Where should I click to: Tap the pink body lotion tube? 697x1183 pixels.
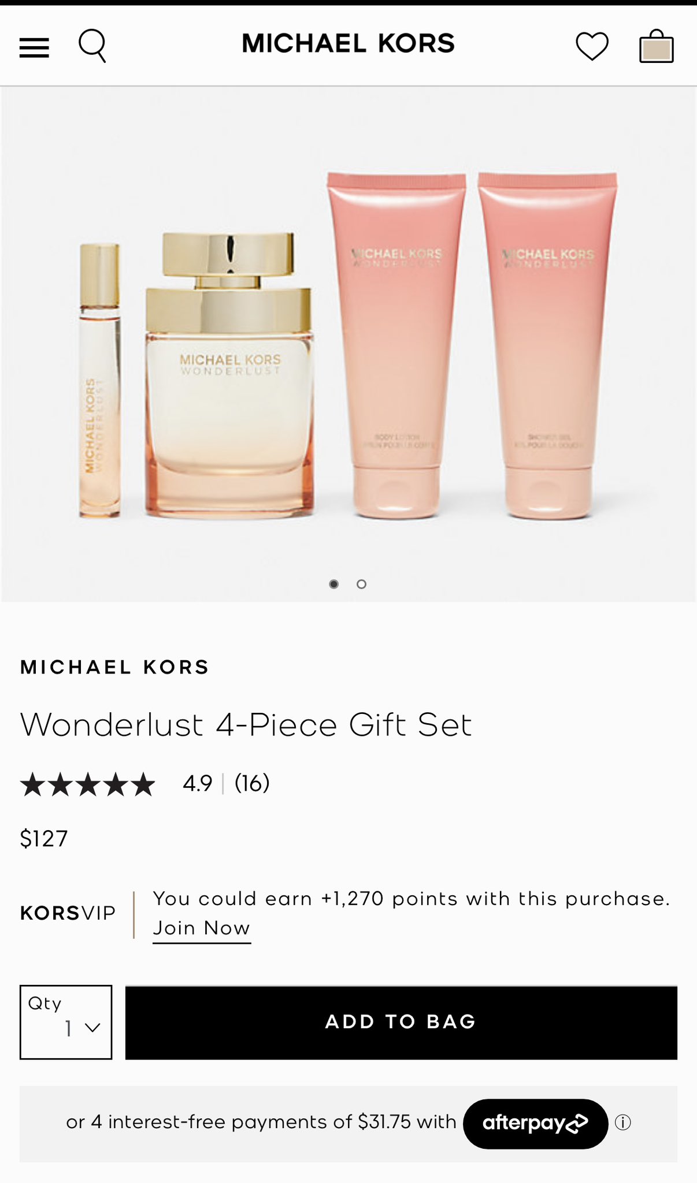396,345
